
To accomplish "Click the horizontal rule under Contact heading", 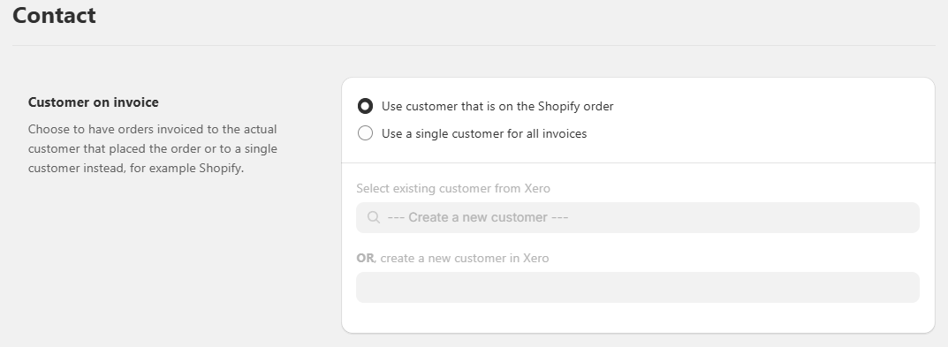I will (x=474, y=45).
